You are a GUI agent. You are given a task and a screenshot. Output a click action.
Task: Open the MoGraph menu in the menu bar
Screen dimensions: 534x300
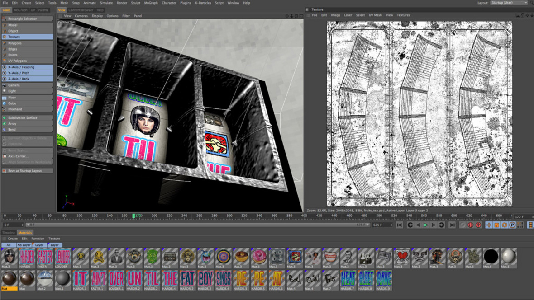click(x=151, y=3)
